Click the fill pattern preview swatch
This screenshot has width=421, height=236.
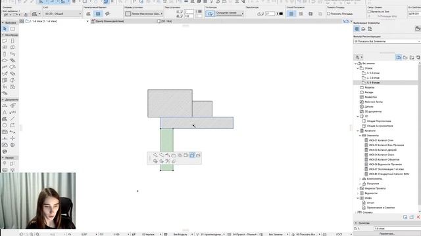point(128,14)
